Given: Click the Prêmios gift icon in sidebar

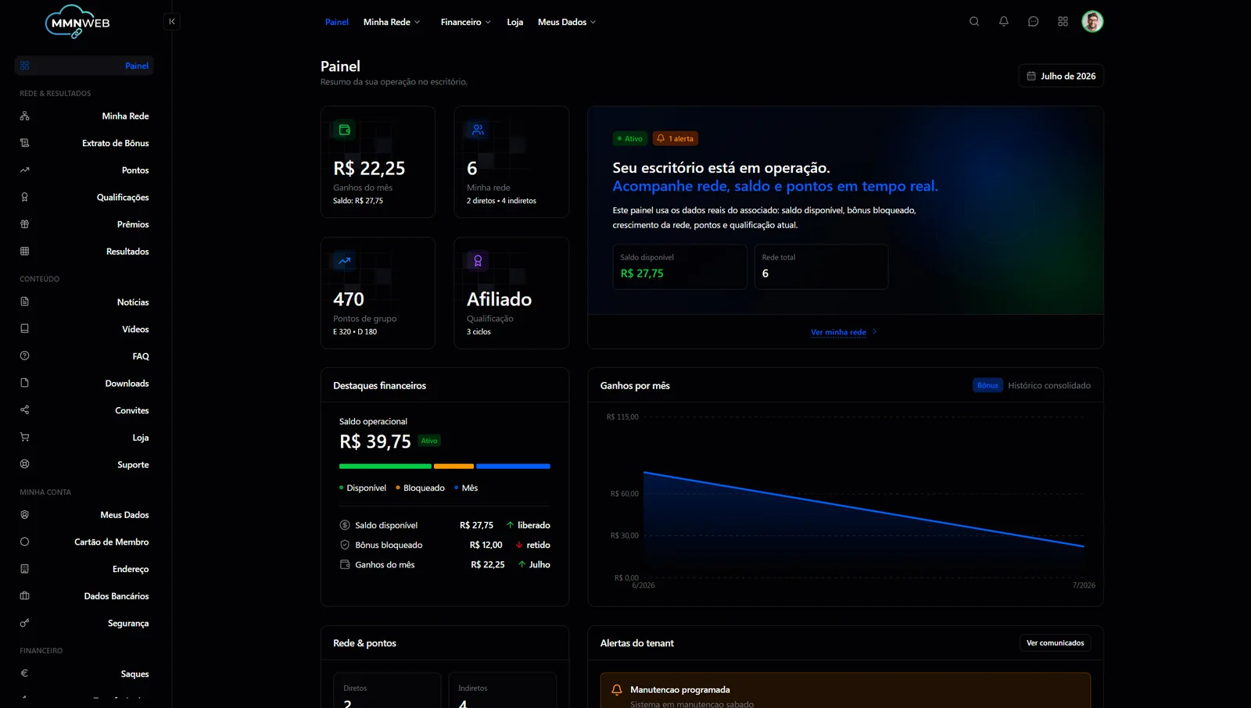Looking at the screenshot, I should [x=25, y=224].
